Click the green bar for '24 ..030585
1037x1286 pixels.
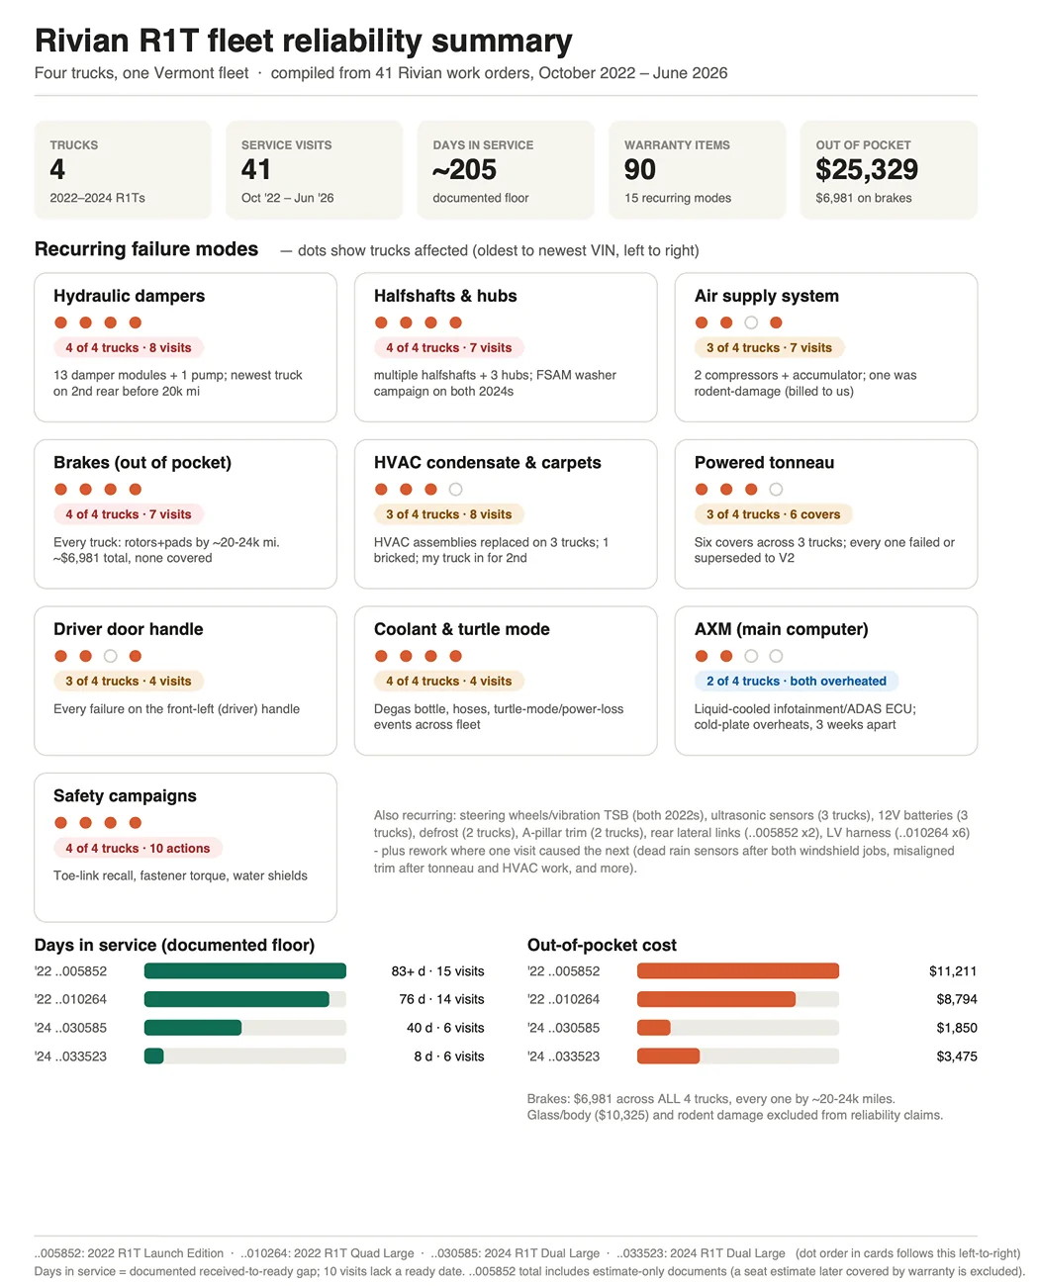[x=193, y=1028]
